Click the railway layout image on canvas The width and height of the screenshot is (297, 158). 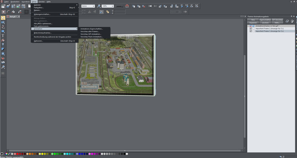point(116,65)
